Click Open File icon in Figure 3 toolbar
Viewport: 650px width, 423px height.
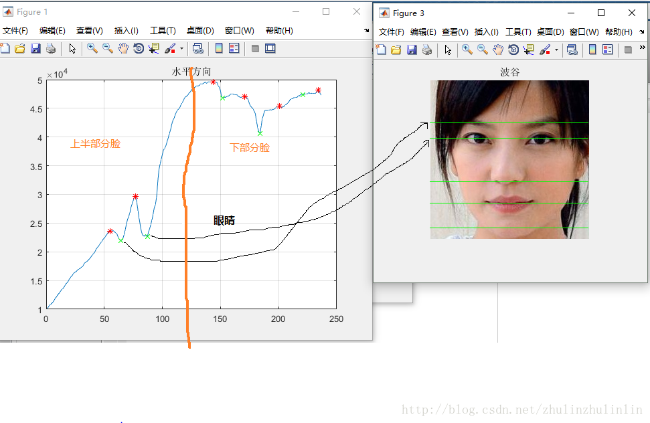396,50
